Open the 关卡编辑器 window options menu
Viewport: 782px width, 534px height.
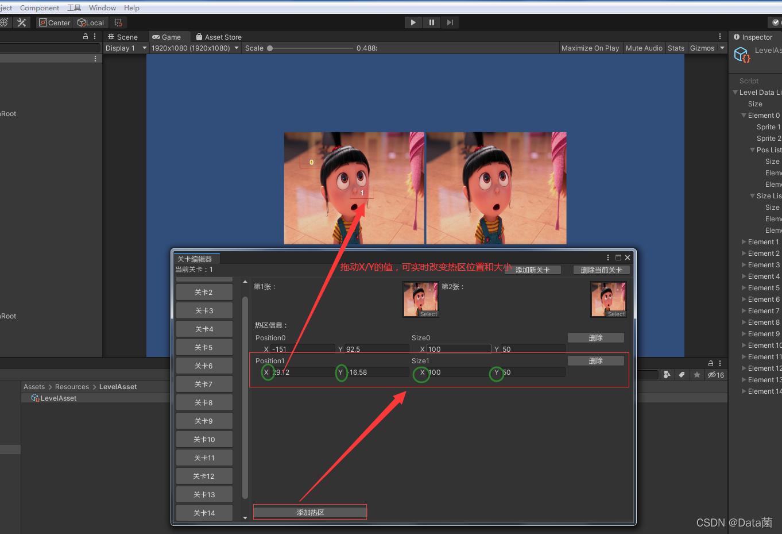[608, 258]
